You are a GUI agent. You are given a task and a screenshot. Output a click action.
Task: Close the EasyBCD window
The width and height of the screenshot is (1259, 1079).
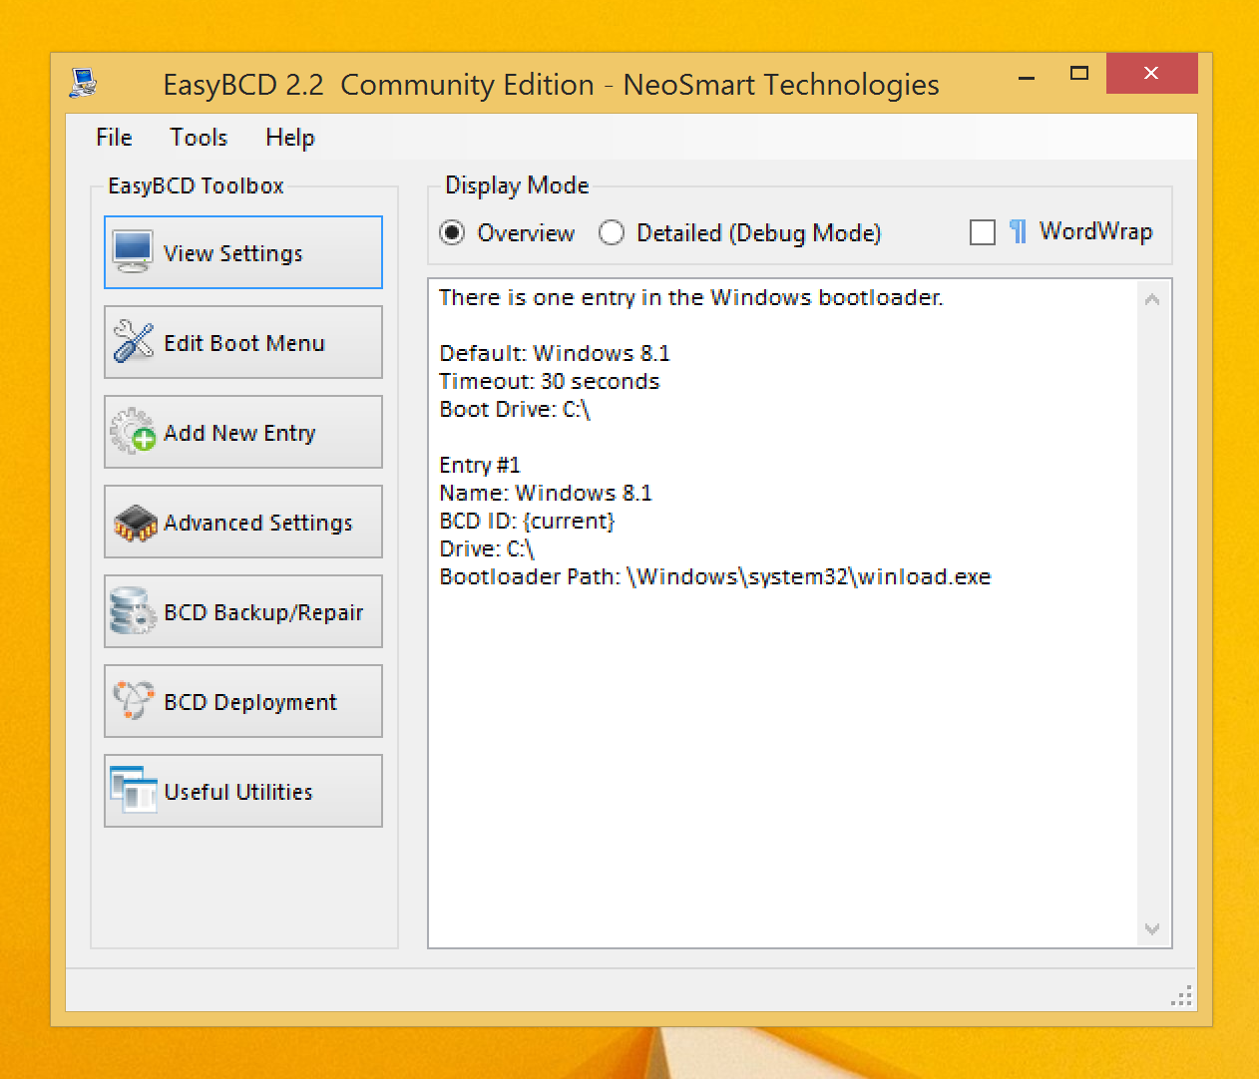pyautogui.click(x=1151, y=74)
